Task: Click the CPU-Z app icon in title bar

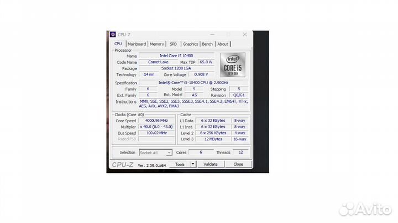Action: tap(113, 34)
